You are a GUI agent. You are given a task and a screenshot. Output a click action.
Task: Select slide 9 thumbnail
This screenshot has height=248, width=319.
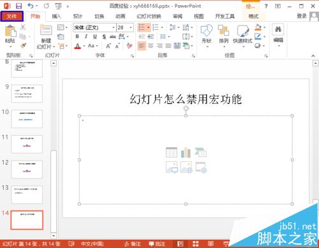point(27,94)
